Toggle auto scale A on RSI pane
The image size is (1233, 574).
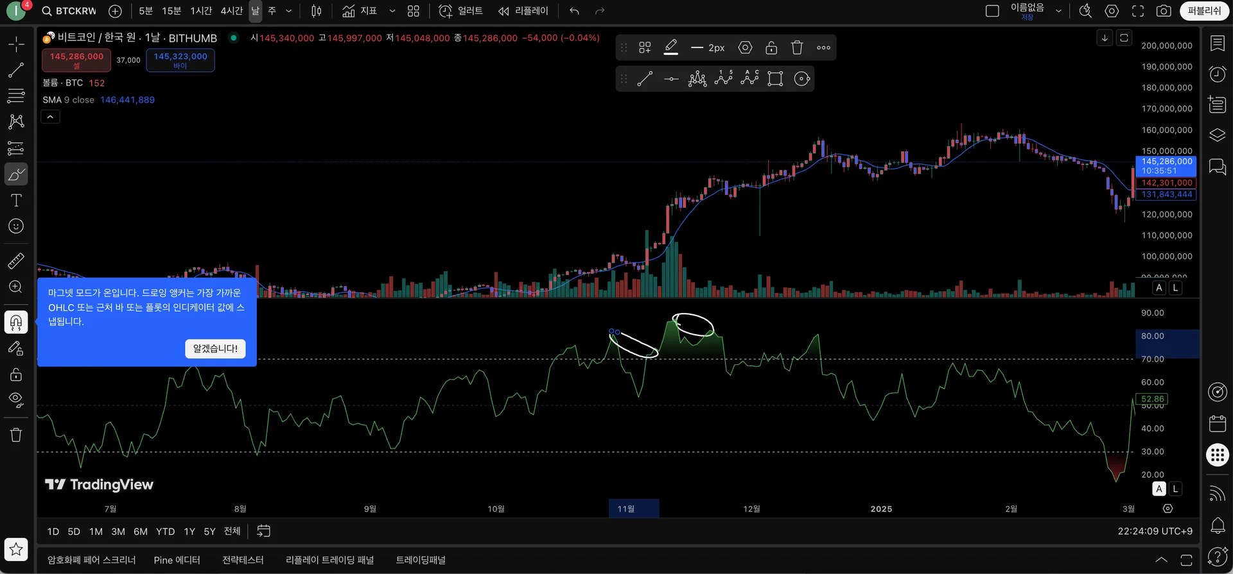[1159, 489]
